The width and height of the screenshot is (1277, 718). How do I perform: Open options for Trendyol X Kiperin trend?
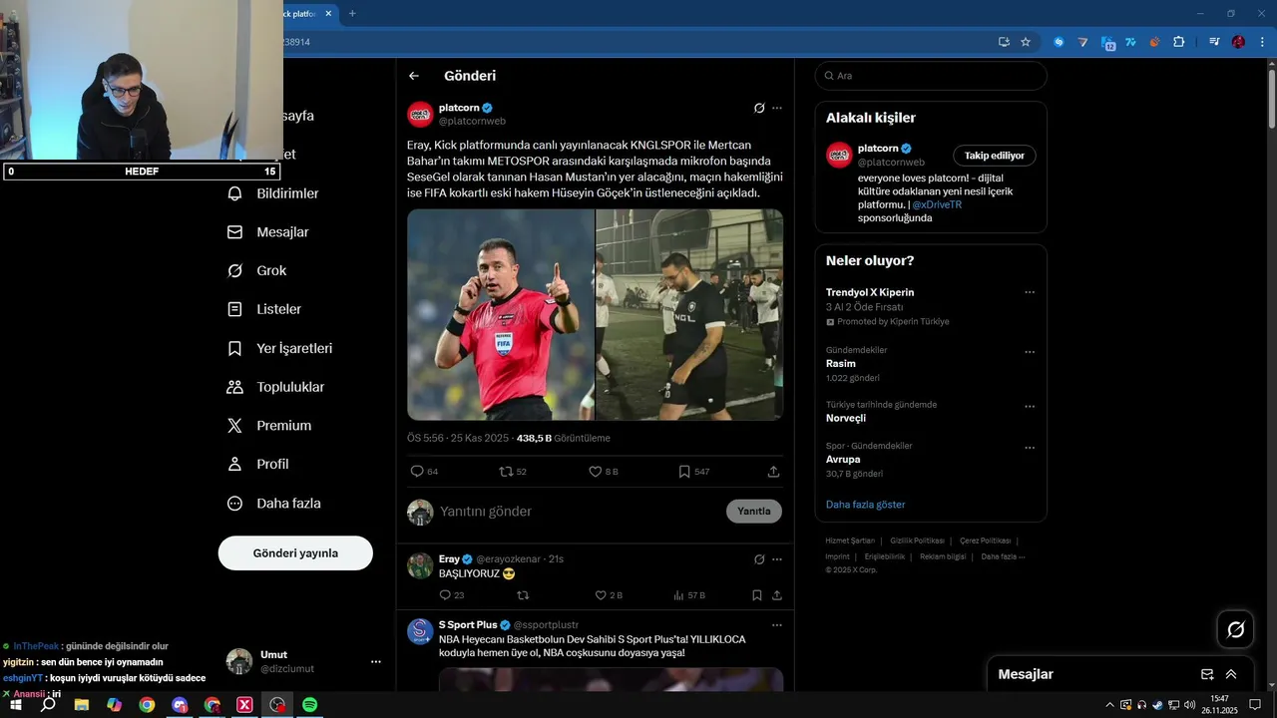1030,293
